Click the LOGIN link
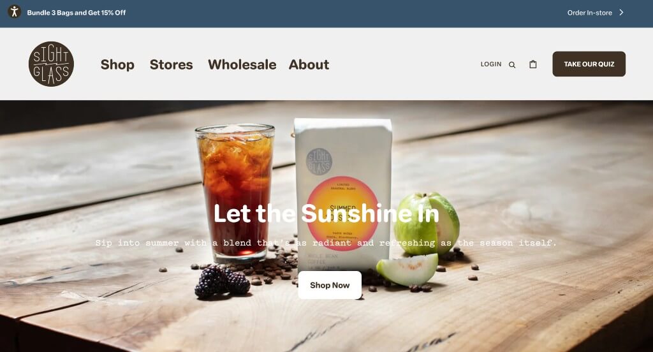The height and width of the screenshot is (352, 653). click(491, 64)
